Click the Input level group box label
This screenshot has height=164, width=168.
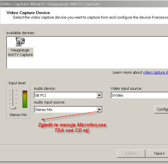[x=17, y=83]
